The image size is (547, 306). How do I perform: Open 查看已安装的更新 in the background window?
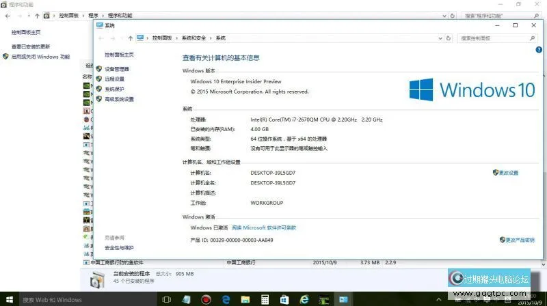coord(31,46)
